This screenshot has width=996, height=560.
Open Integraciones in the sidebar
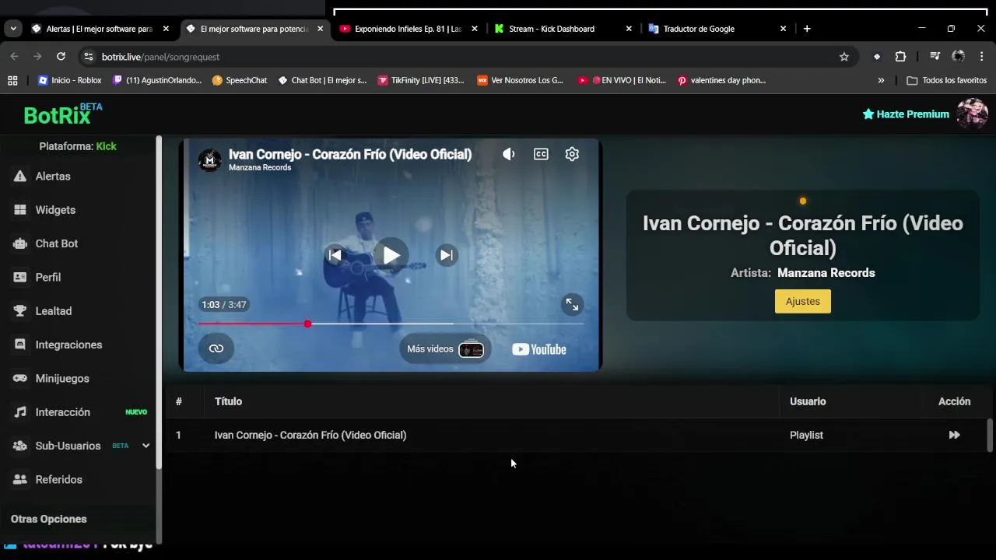pyautogui.click(x=68, y=345)
